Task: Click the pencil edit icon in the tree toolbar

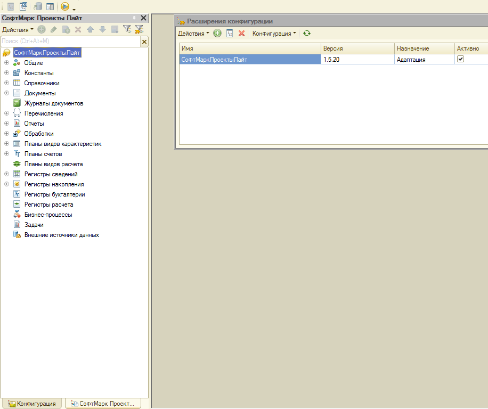Action: click(x=53, y=29)
